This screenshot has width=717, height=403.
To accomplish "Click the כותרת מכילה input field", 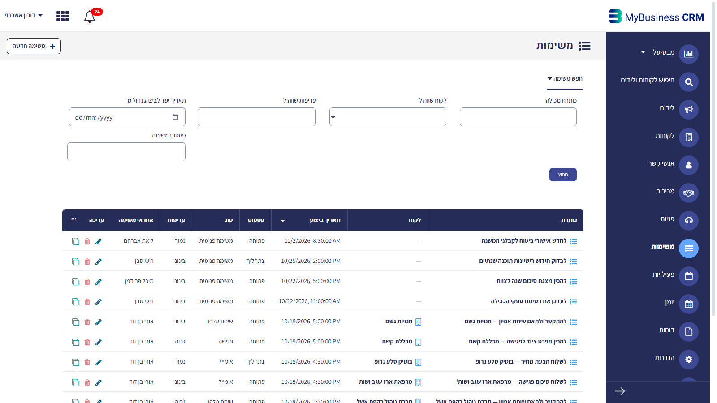I will tap(518, 117).
